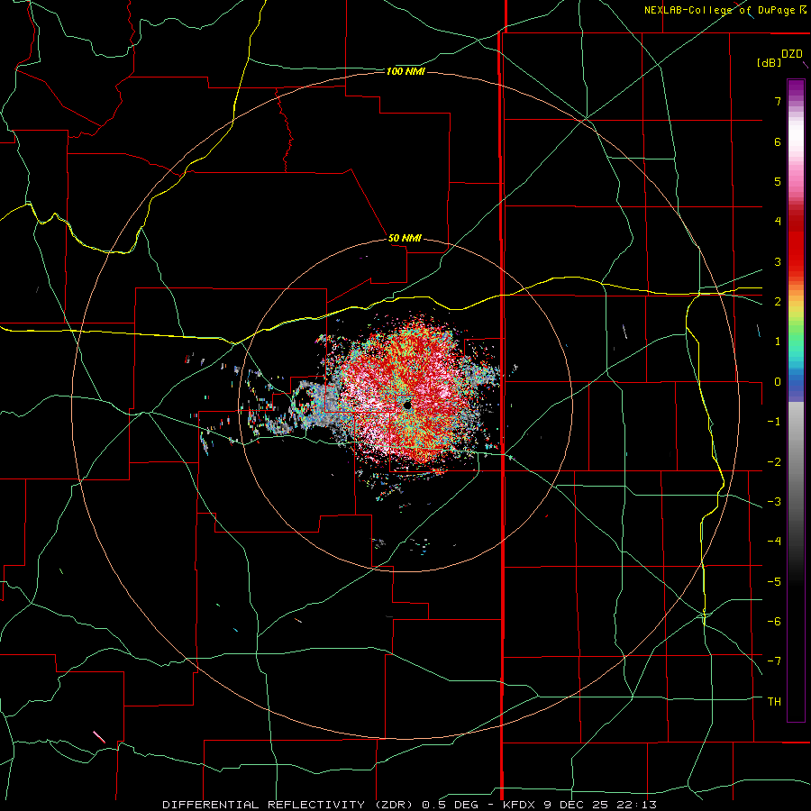Select the 50 NMI range ring label
811x811 pixels.
[405, 238]
